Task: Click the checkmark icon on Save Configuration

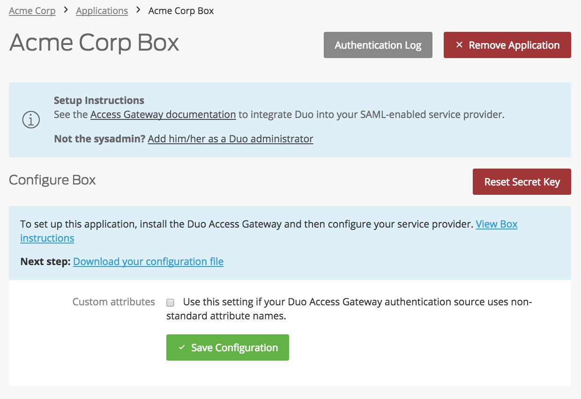Action: (x=182, y=347)
